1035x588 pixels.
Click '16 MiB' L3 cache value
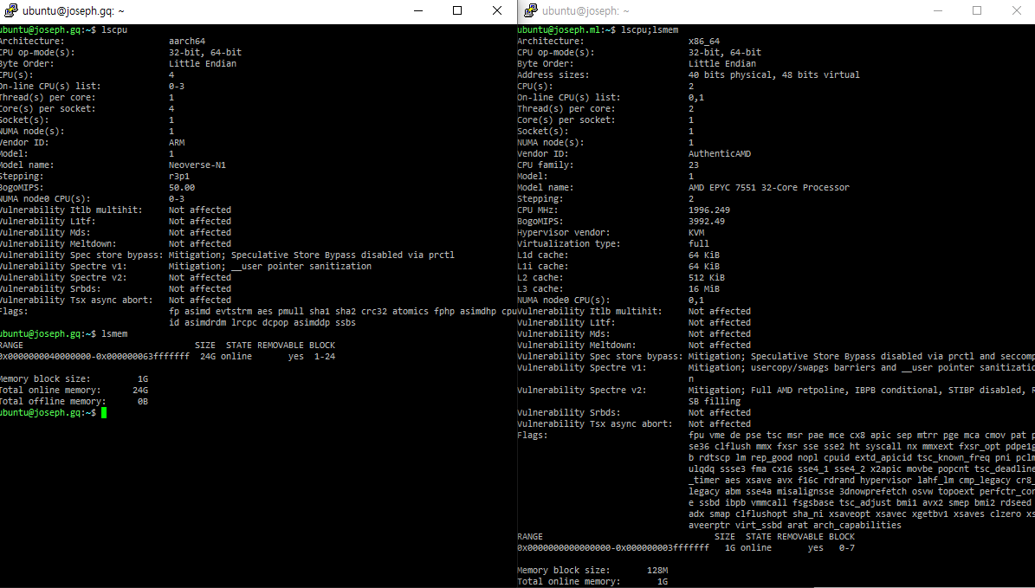point(703,288)
